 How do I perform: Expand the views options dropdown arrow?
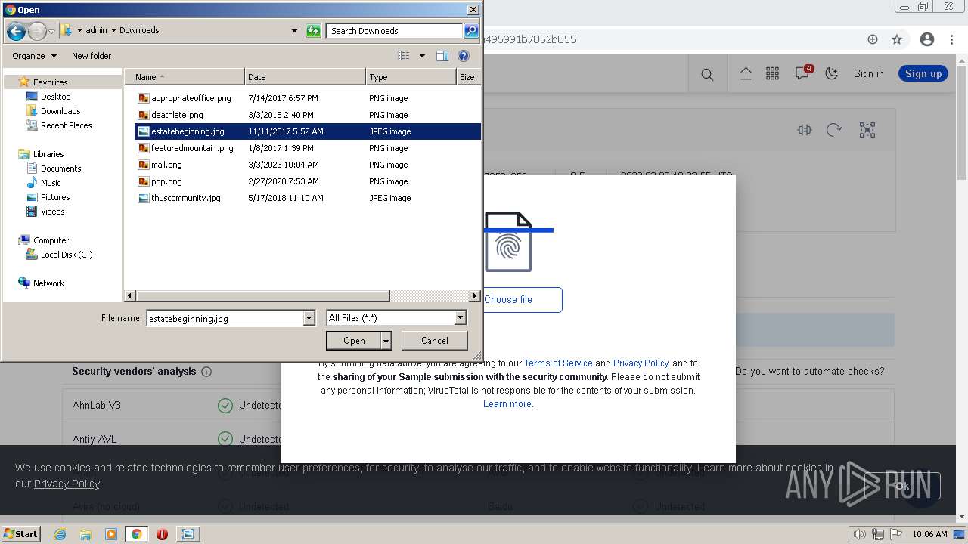421,56
